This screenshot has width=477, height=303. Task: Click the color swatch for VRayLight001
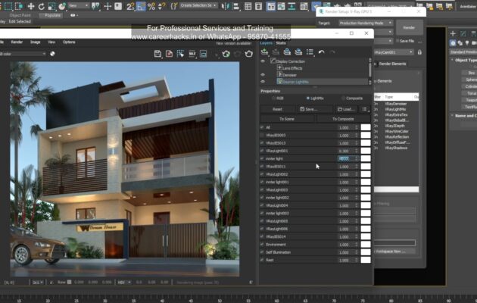[366, 151]
